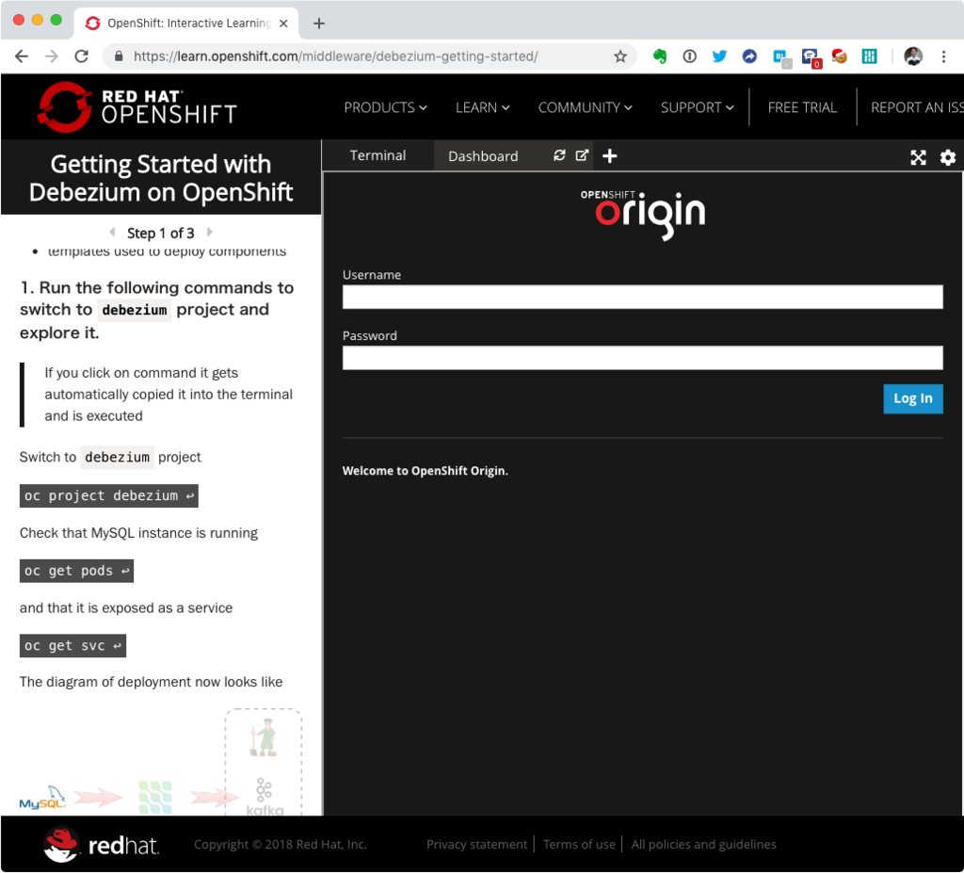
Task: Expand the PRODUCTS dropdown menu
Action: [385, 107]
